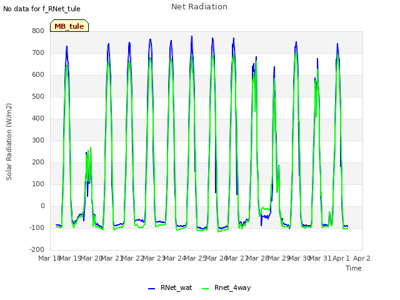The height and width of the screenshot is (300, 400).
Task: Click the 0 y-axis tick label
Action: 42,206
